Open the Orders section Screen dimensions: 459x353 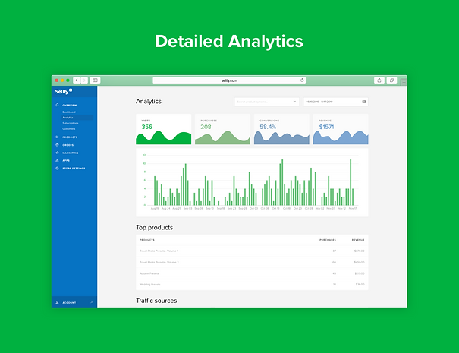[68, 145]
